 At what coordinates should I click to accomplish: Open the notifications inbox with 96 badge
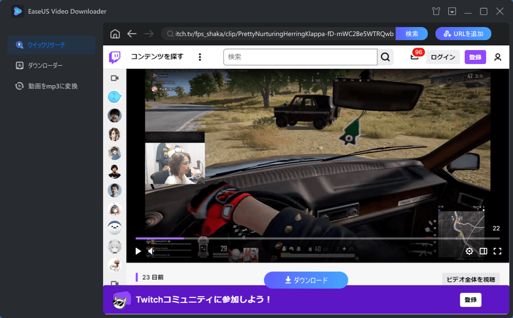tap(415, 57)
